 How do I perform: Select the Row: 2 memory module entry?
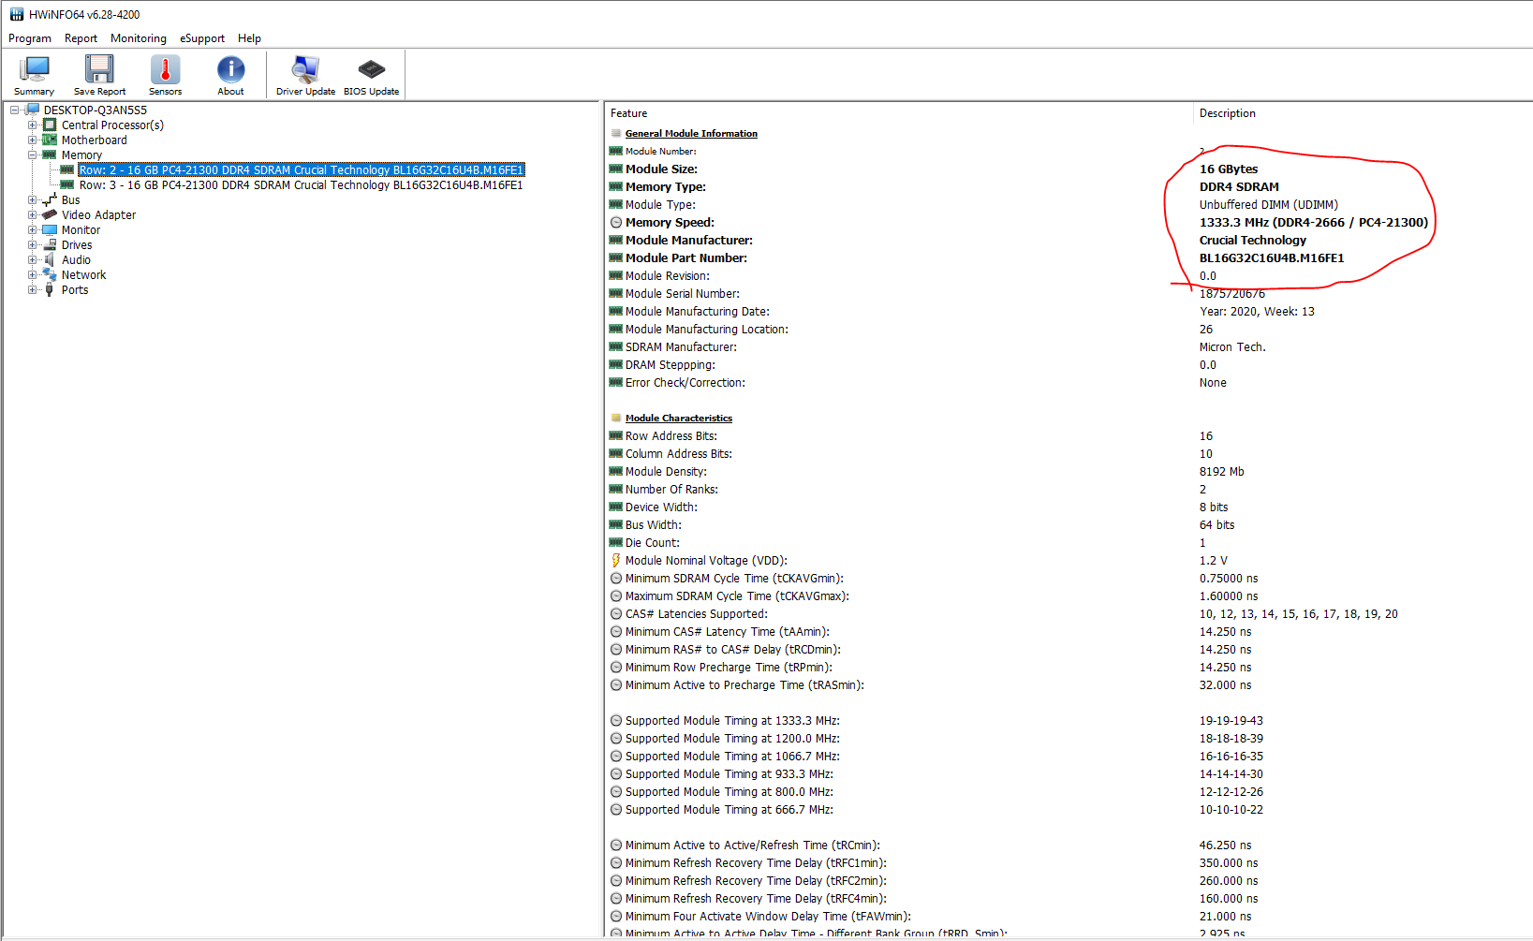[x=301, y=169]
